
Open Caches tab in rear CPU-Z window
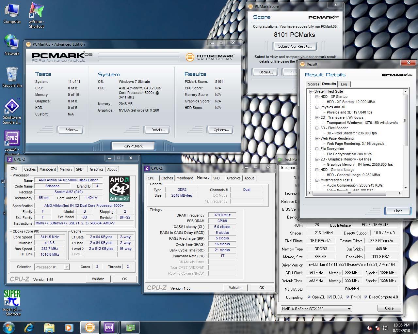[30, 169]
